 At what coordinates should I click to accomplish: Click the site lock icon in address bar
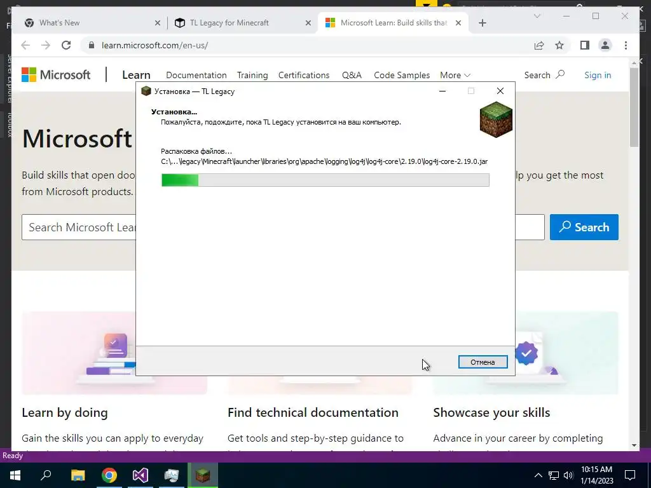[x=92, y=45]
